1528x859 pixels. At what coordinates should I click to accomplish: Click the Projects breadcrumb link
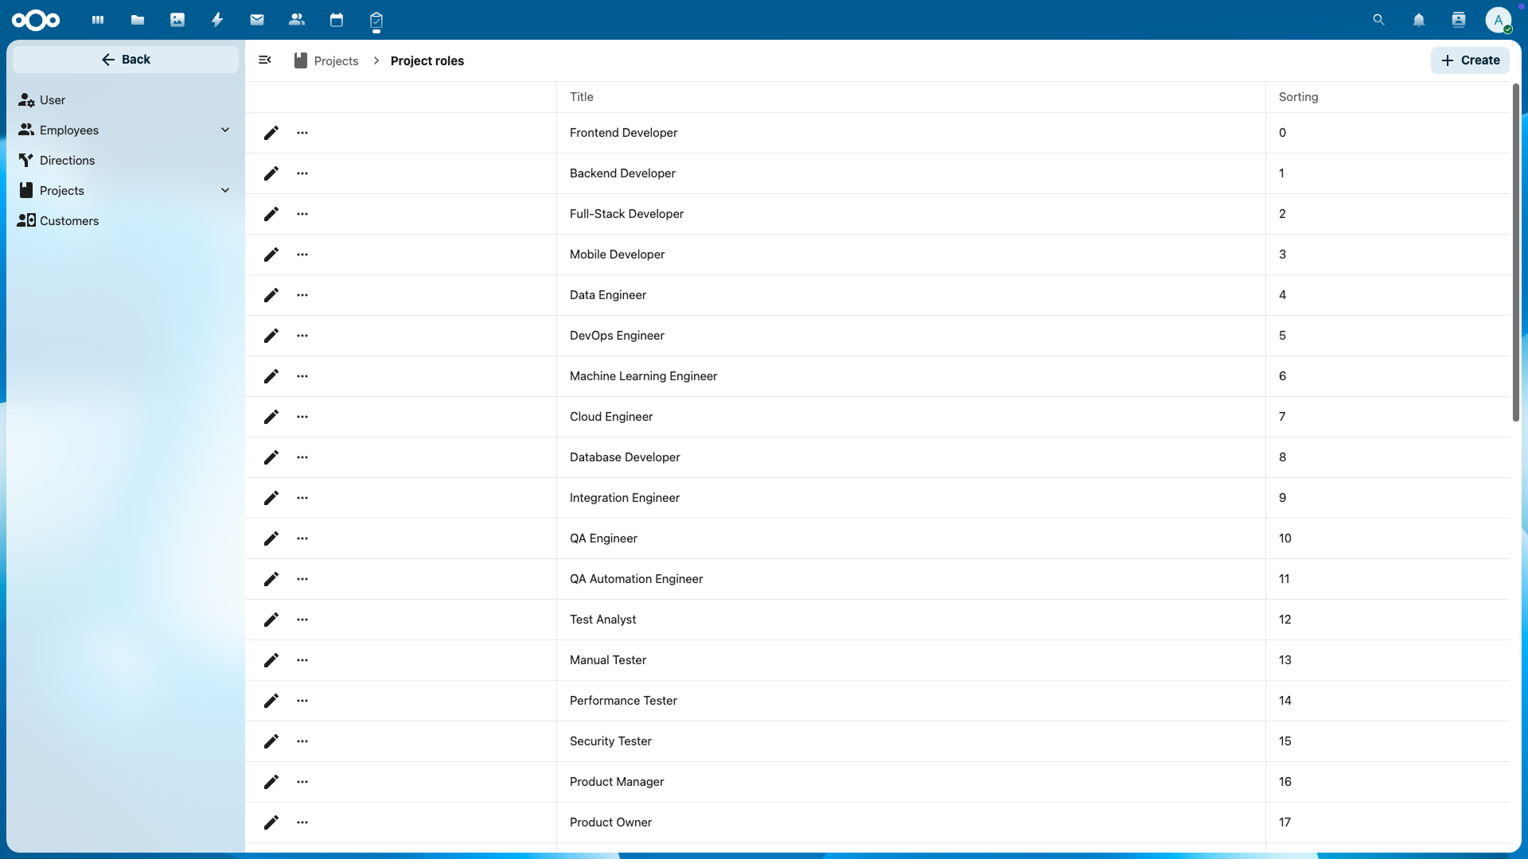336,60
